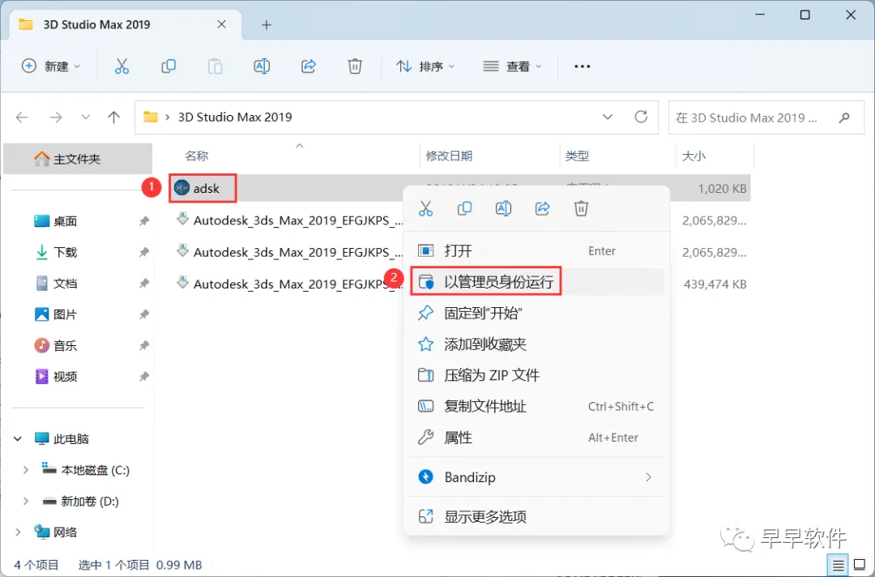Click the Share icon in the Explorer toolbar
The image size is (875, 577).
[309, 66]
